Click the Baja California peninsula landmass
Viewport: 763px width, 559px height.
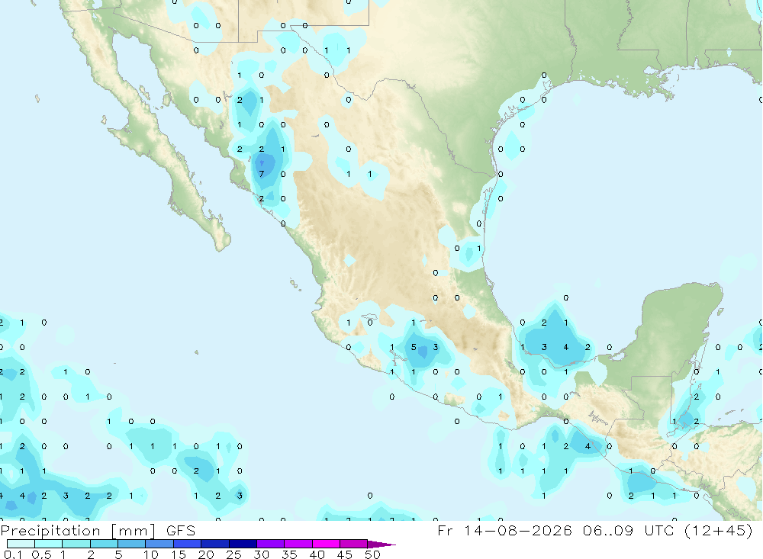tap(160, 146)
